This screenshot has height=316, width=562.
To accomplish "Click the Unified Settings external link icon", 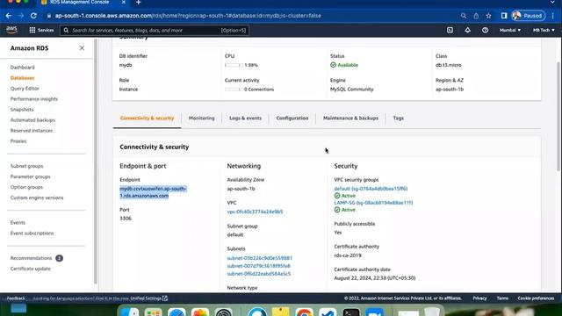I will tap(165, 298).
